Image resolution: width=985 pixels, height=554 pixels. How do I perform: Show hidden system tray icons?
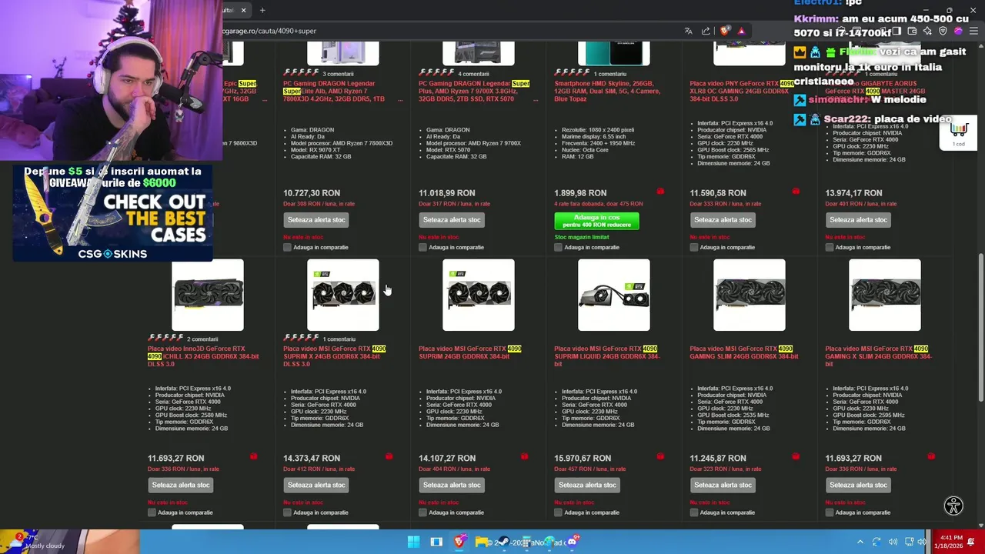(860, 542)
